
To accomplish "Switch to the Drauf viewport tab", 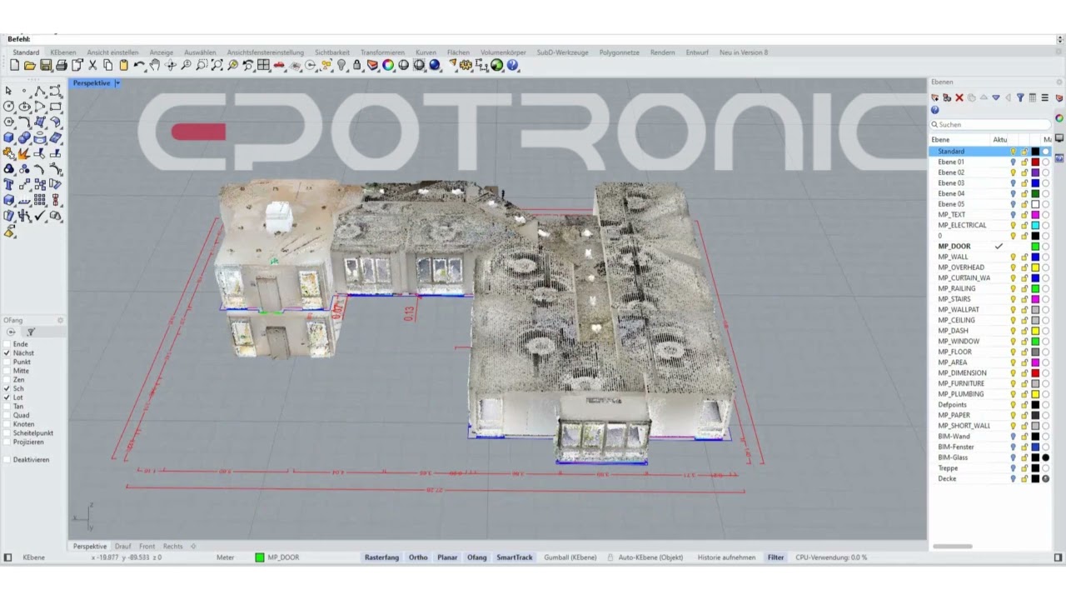I will tap(122, 547).
